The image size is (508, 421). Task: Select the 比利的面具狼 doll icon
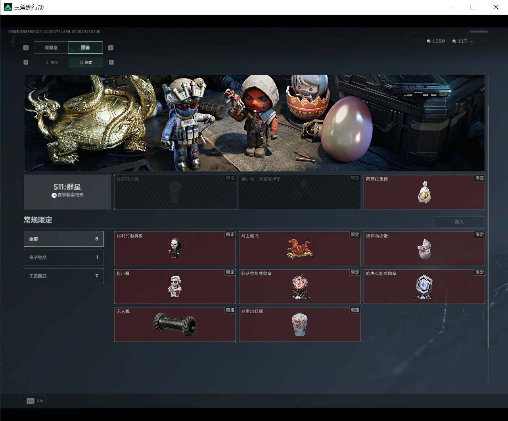tap(174, 248)
